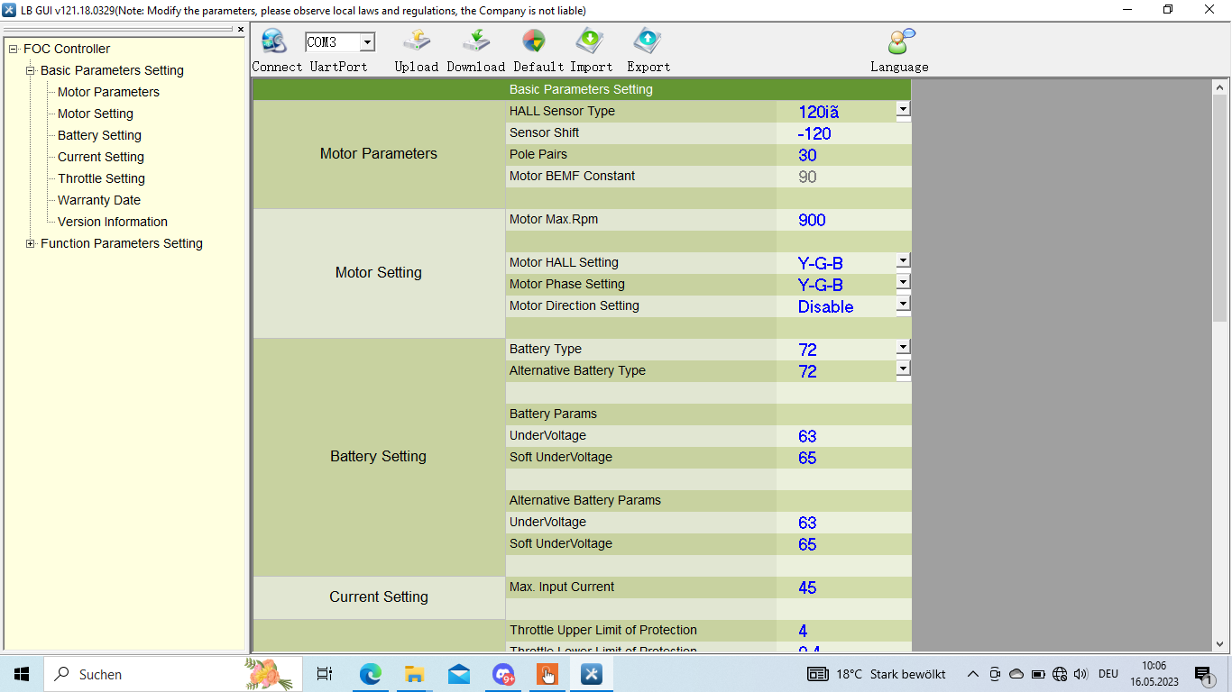Collapse the Basic Parameters Setting node
Screen dimensions: 1232x692
click(30, 70)
